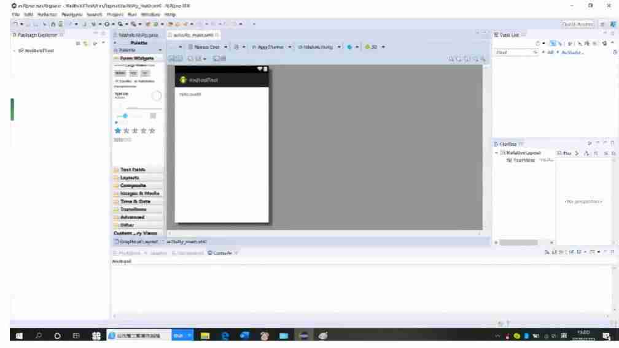
Task: Click the SeekBar slider widget in palette
Action: point(128,116)
